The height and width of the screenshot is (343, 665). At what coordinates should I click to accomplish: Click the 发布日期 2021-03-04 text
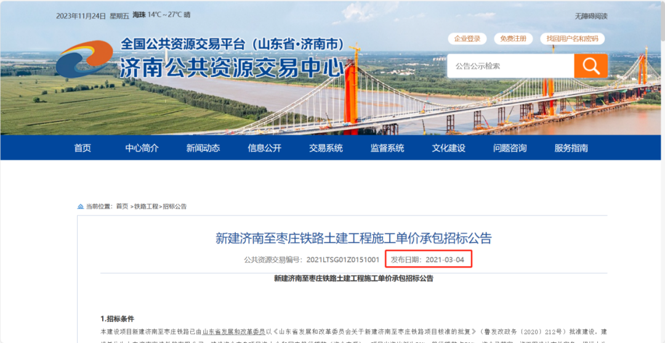point(427,259)
